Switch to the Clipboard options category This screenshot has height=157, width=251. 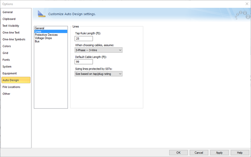pos(9,19)
